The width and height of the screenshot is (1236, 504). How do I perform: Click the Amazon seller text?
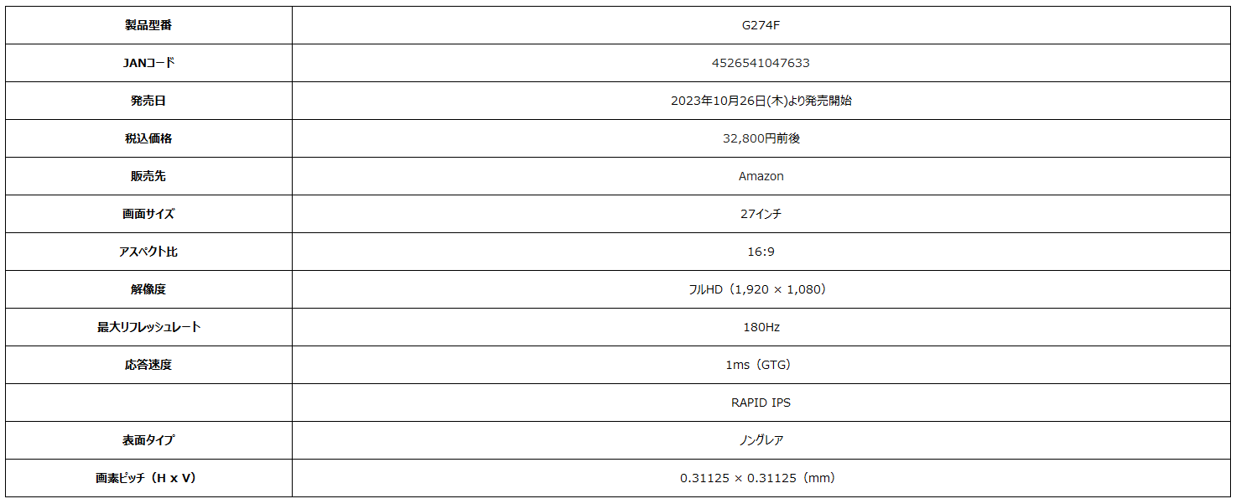[x=761, y=176]
